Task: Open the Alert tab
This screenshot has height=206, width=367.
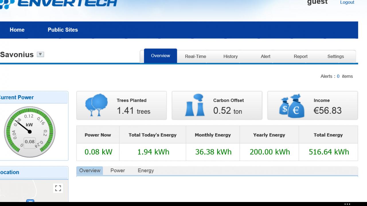Action: coord(266,56)
